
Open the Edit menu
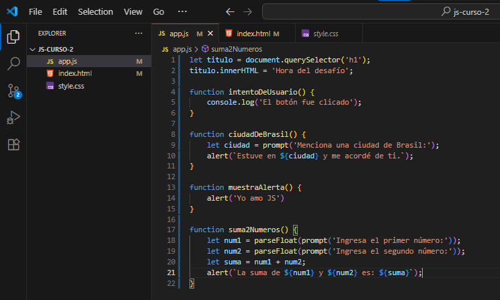pyautogui.click(x=60, y=12)
